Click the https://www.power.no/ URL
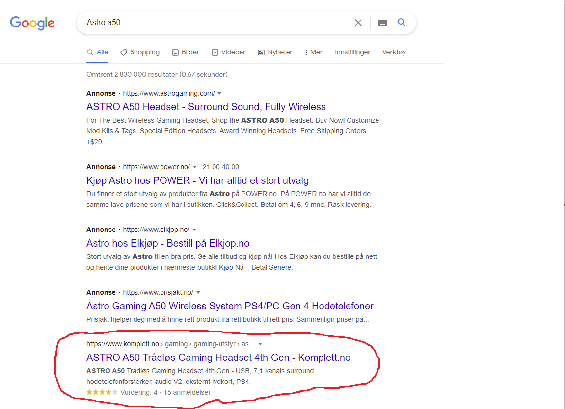 click(157, 167)
